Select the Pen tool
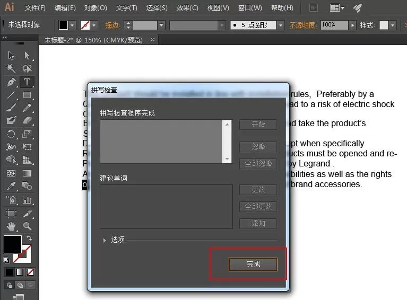 click(x=11, y=82)
